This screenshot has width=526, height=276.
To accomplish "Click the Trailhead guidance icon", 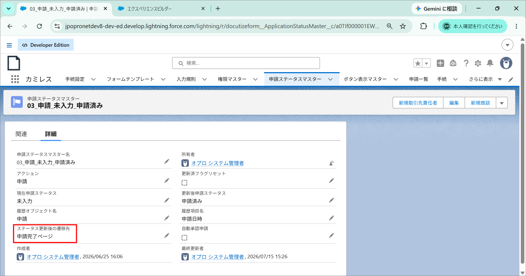I will coord(453,63).
